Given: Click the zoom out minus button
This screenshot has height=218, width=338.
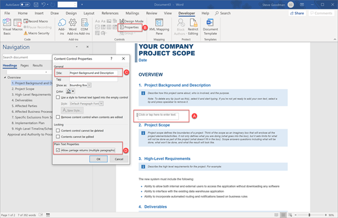Looking at the screenshot, I should coord(296,215).
